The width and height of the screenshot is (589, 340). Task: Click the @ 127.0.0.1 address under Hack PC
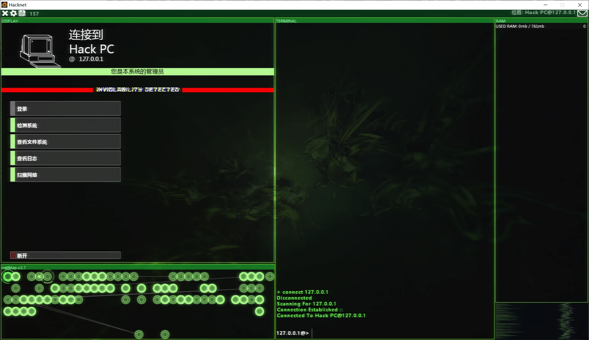point(86,59)
